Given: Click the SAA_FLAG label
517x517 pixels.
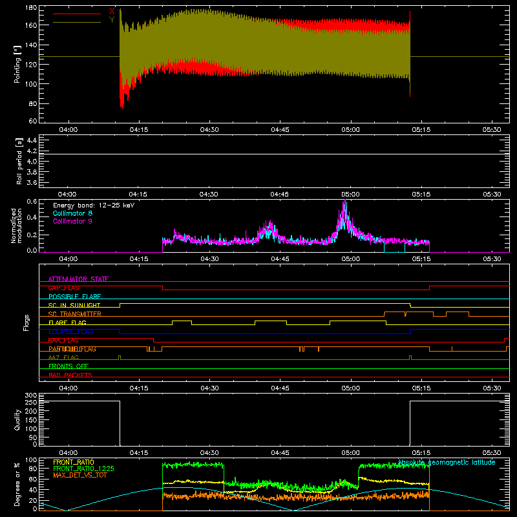Looking at the screenshot, I should tap(63, 341).
